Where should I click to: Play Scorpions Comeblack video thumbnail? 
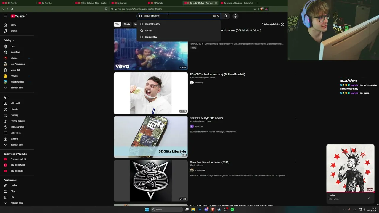(x=151, y=181)
